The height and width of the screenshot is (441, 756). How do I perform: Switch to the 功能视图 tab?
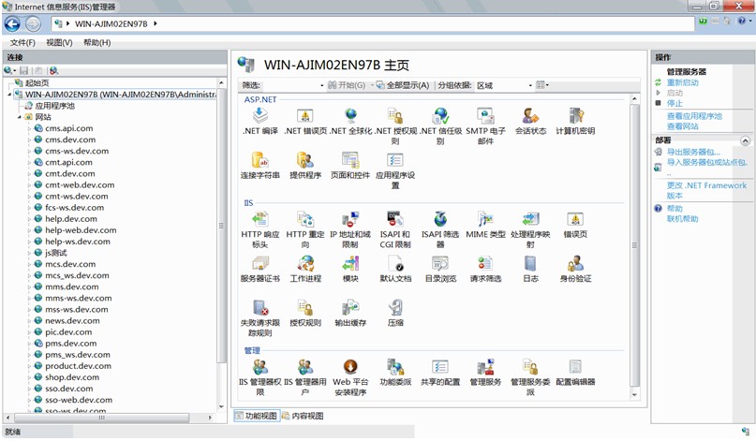tap(256, 416)
